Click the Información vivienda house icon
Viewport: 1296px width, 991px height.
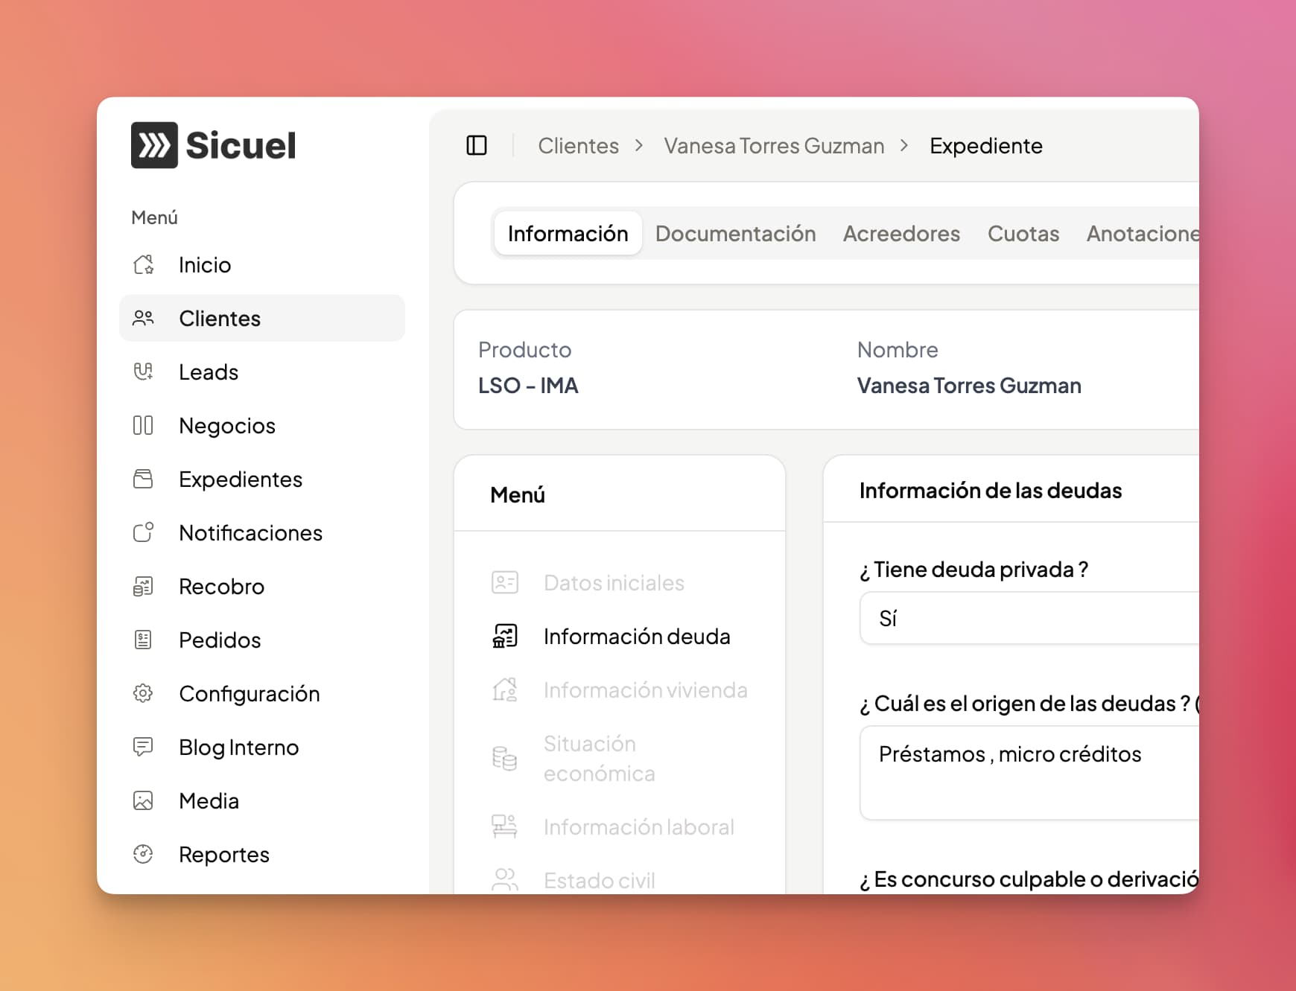coord(505,689)
